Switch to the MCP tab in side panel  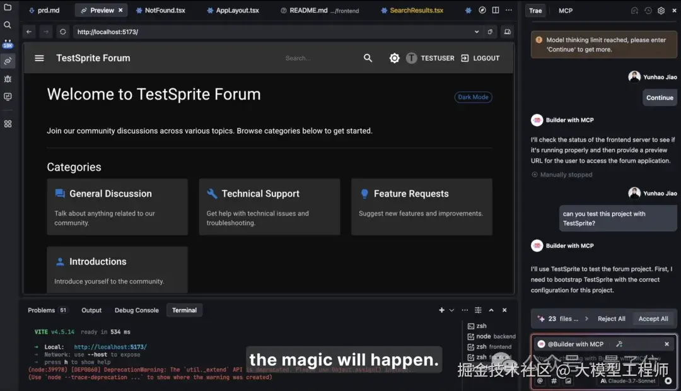pos(566,11)
